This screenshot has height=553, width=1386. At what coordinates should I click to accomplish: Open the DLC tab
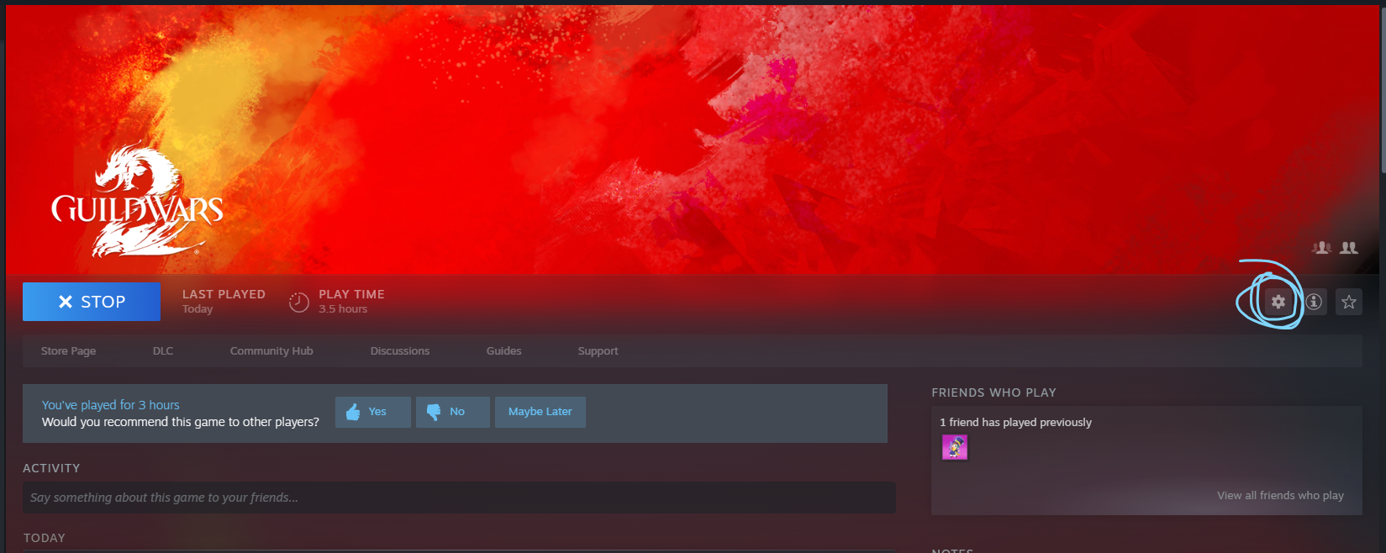click(163, 351)
